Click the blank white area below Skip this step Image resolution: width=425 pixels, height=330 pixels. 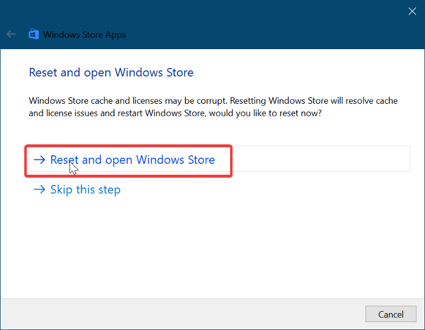pyautogui.click(x=212, y=249)
